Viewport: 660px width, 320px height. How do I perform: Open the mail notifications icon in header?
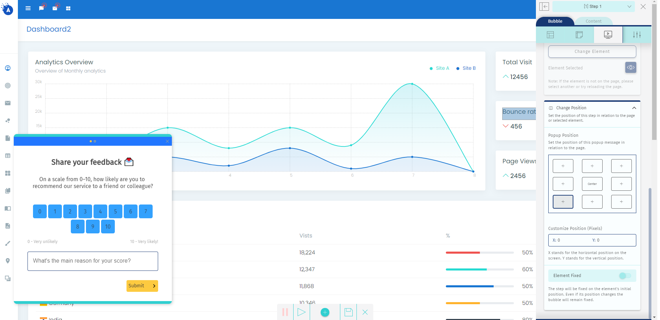[x=55, y=8]
